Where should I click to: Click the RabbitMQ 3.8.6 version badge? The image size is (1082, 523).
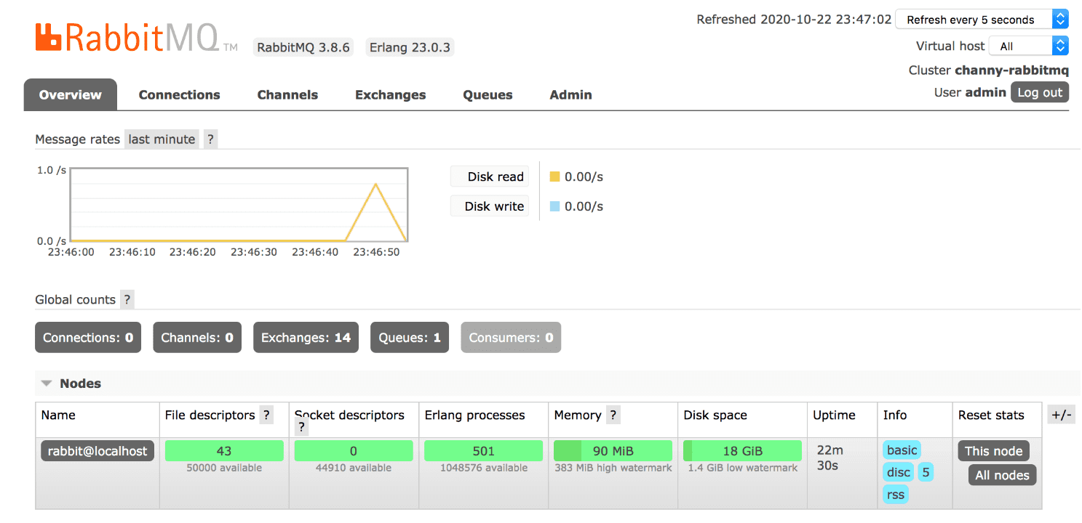coord(303,48)
